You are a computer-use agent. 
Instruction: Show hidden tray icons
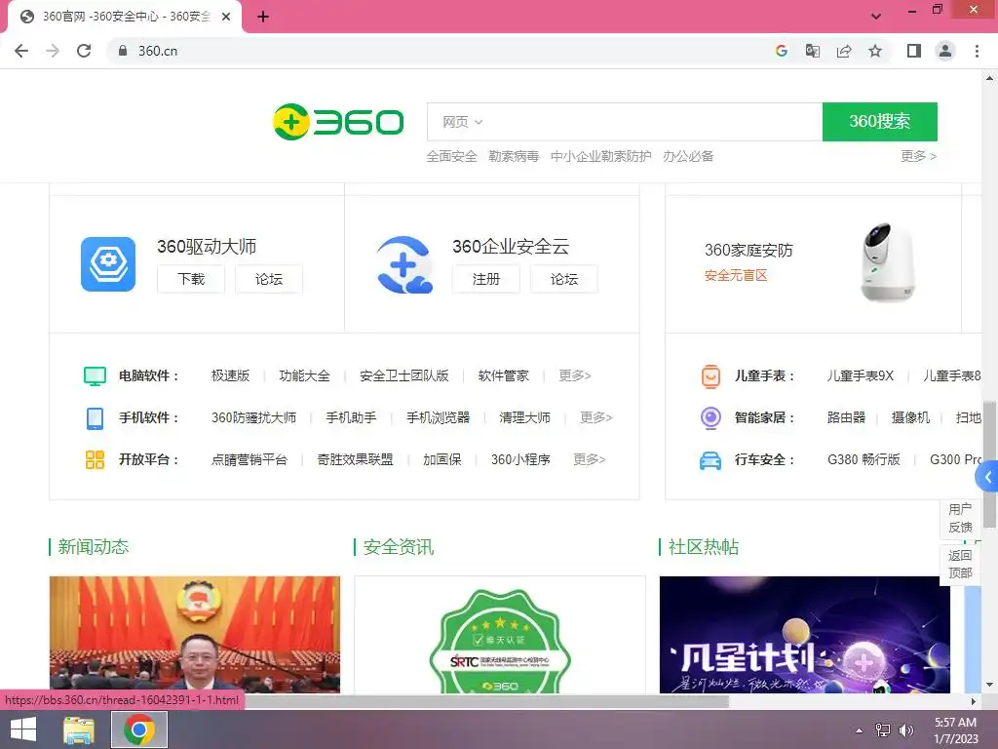pos(860,730)
